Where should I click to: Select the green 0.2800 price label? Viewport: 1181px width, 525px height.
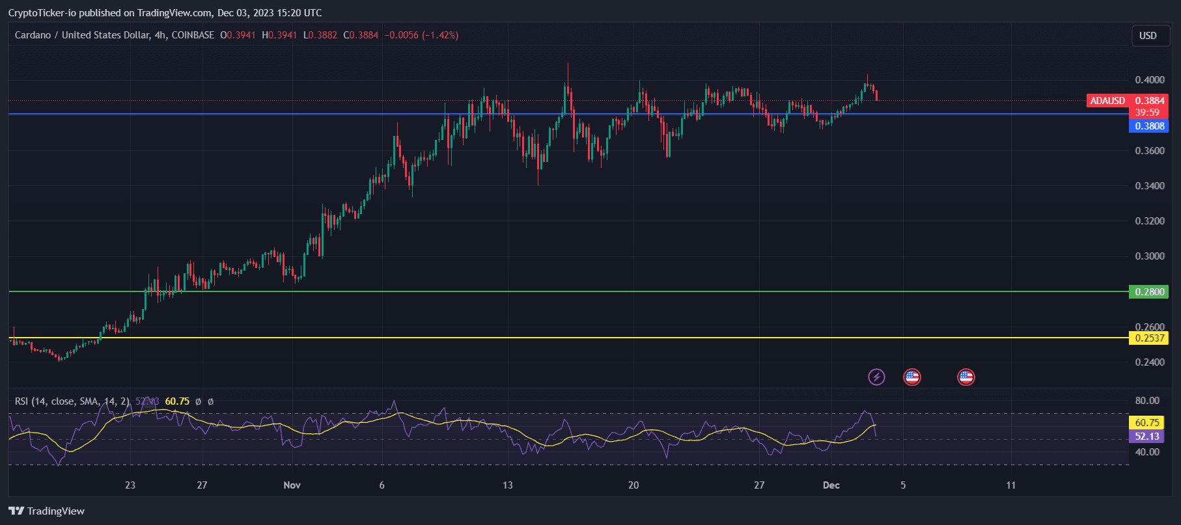pyautogui.click(x=1148, y=291)
